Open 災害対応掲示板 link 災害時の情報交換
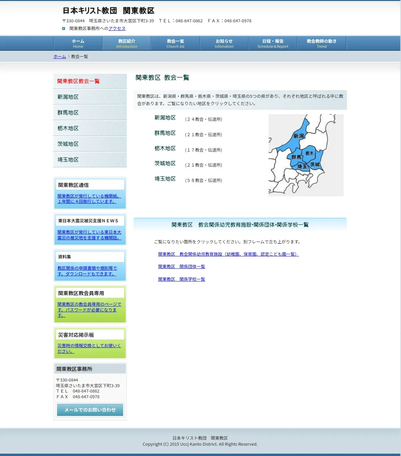The height and width of the screenshot is (456, 401). [89, 349]
